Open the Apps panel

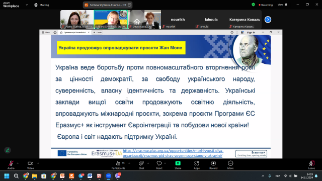(x=197, y=165)
